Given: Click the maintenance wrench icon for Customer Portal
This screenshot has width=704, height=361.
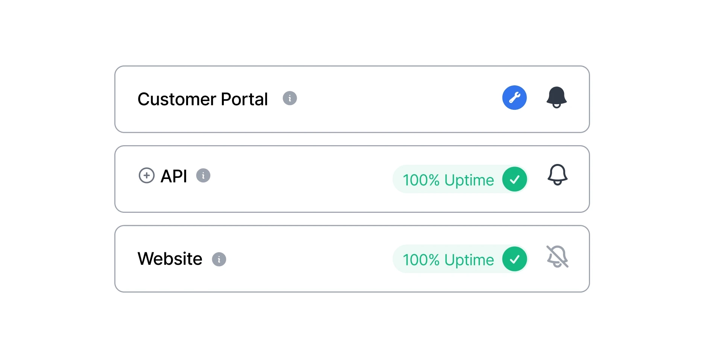Looking at the screenshot, I should [514, 97].
